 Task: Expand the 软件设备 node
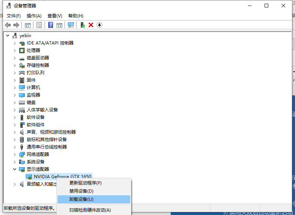(15, 117)
